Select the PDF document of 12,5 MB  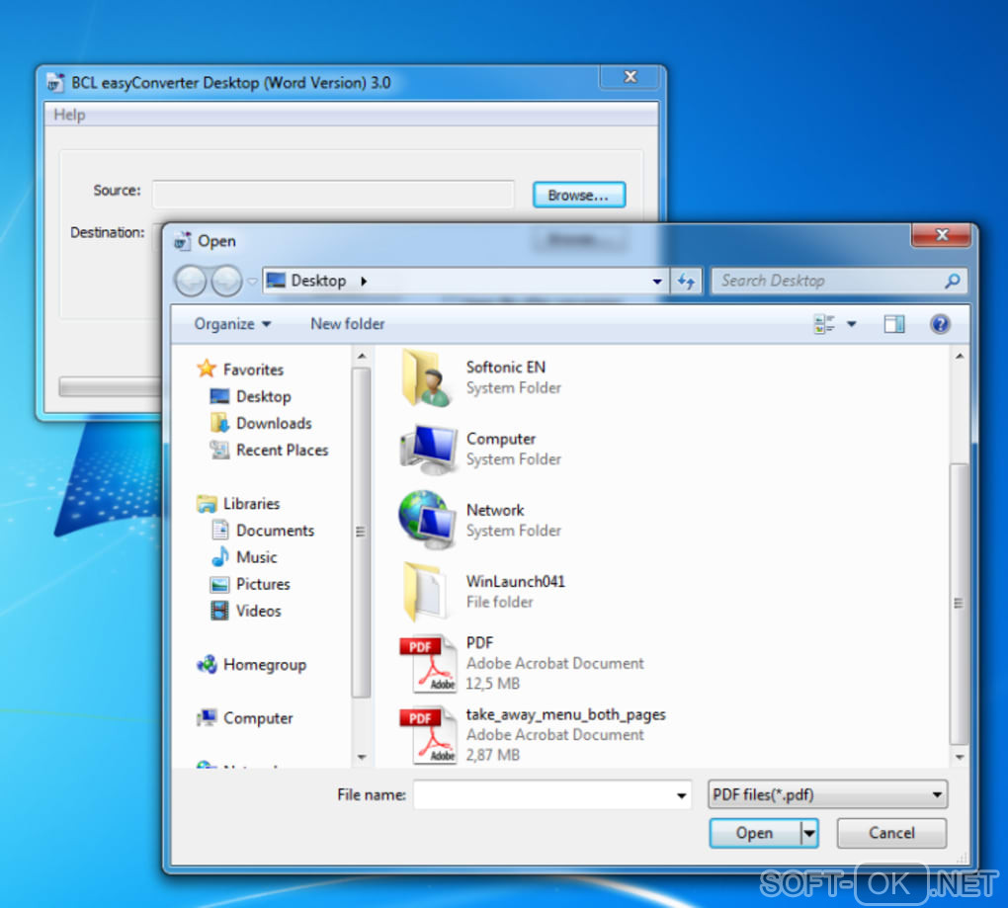pos(479,643)
